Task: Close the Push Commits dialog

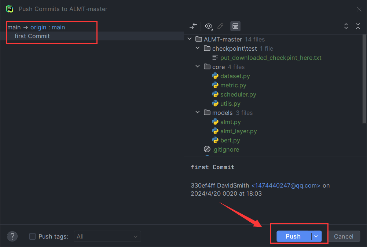Action: (x=359, y=9)
